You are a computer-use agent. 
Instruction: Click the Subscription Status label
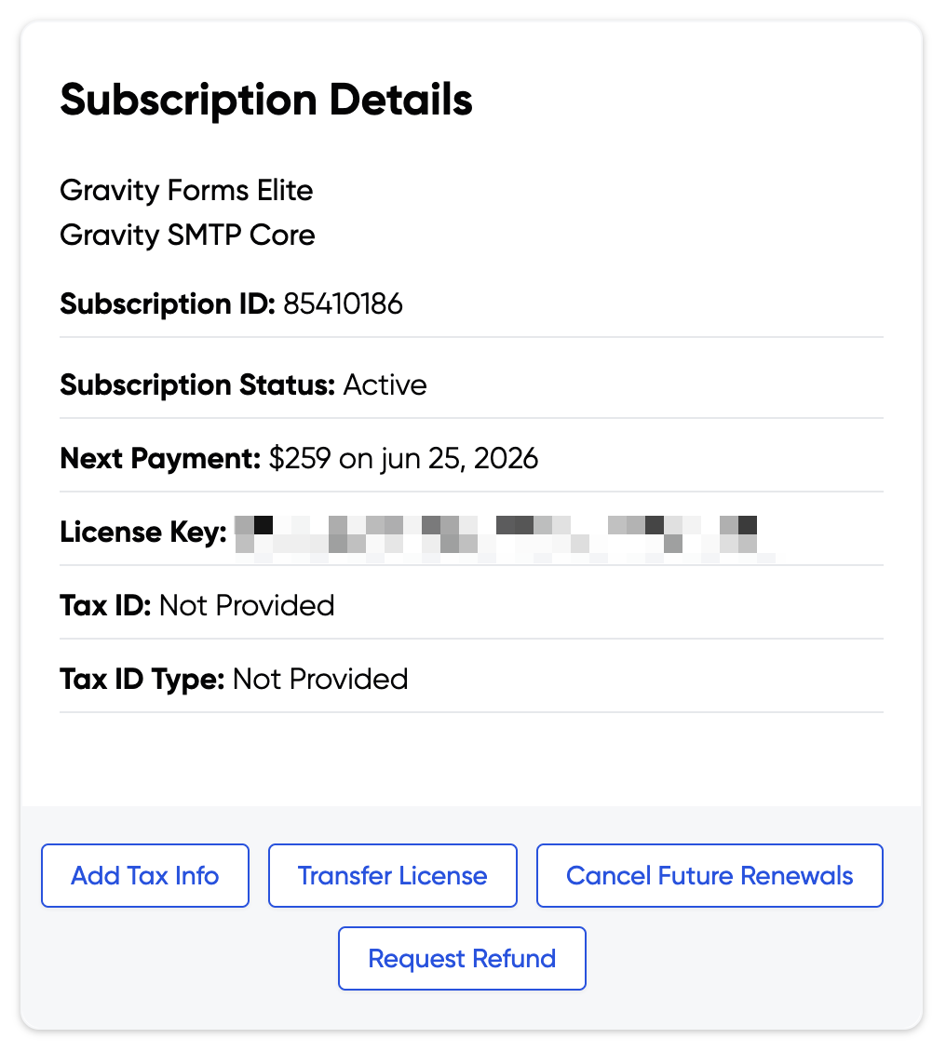click(x=197, y=385)
